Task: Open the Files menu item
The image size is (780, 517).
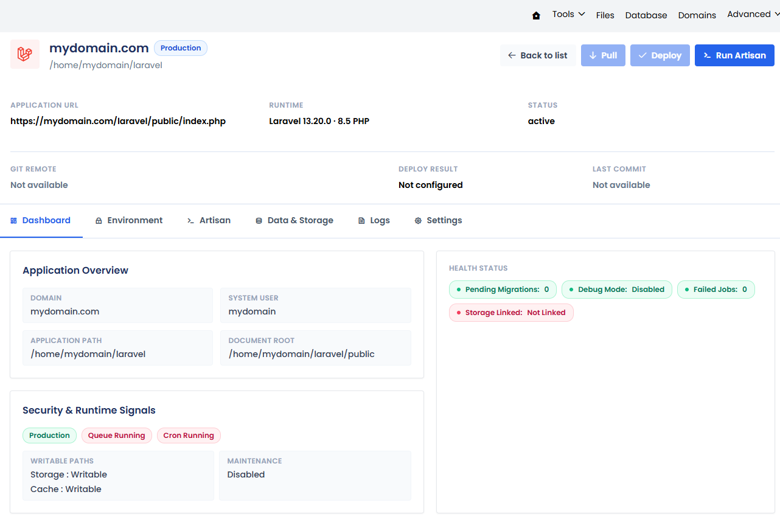Action: coord(605,15)
